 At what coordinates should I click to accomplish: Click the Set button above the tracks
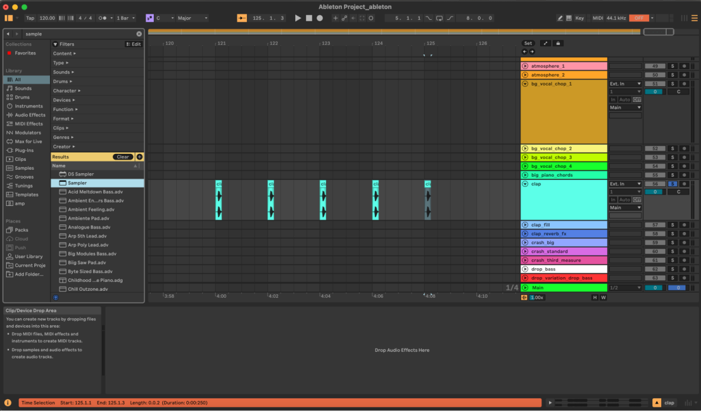(x=528, y=43)
